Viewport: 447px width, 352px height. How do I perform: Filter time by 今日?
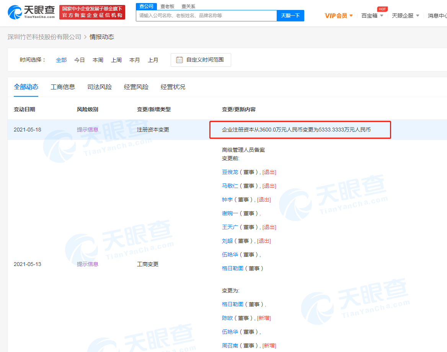click(x=80, y=60)
